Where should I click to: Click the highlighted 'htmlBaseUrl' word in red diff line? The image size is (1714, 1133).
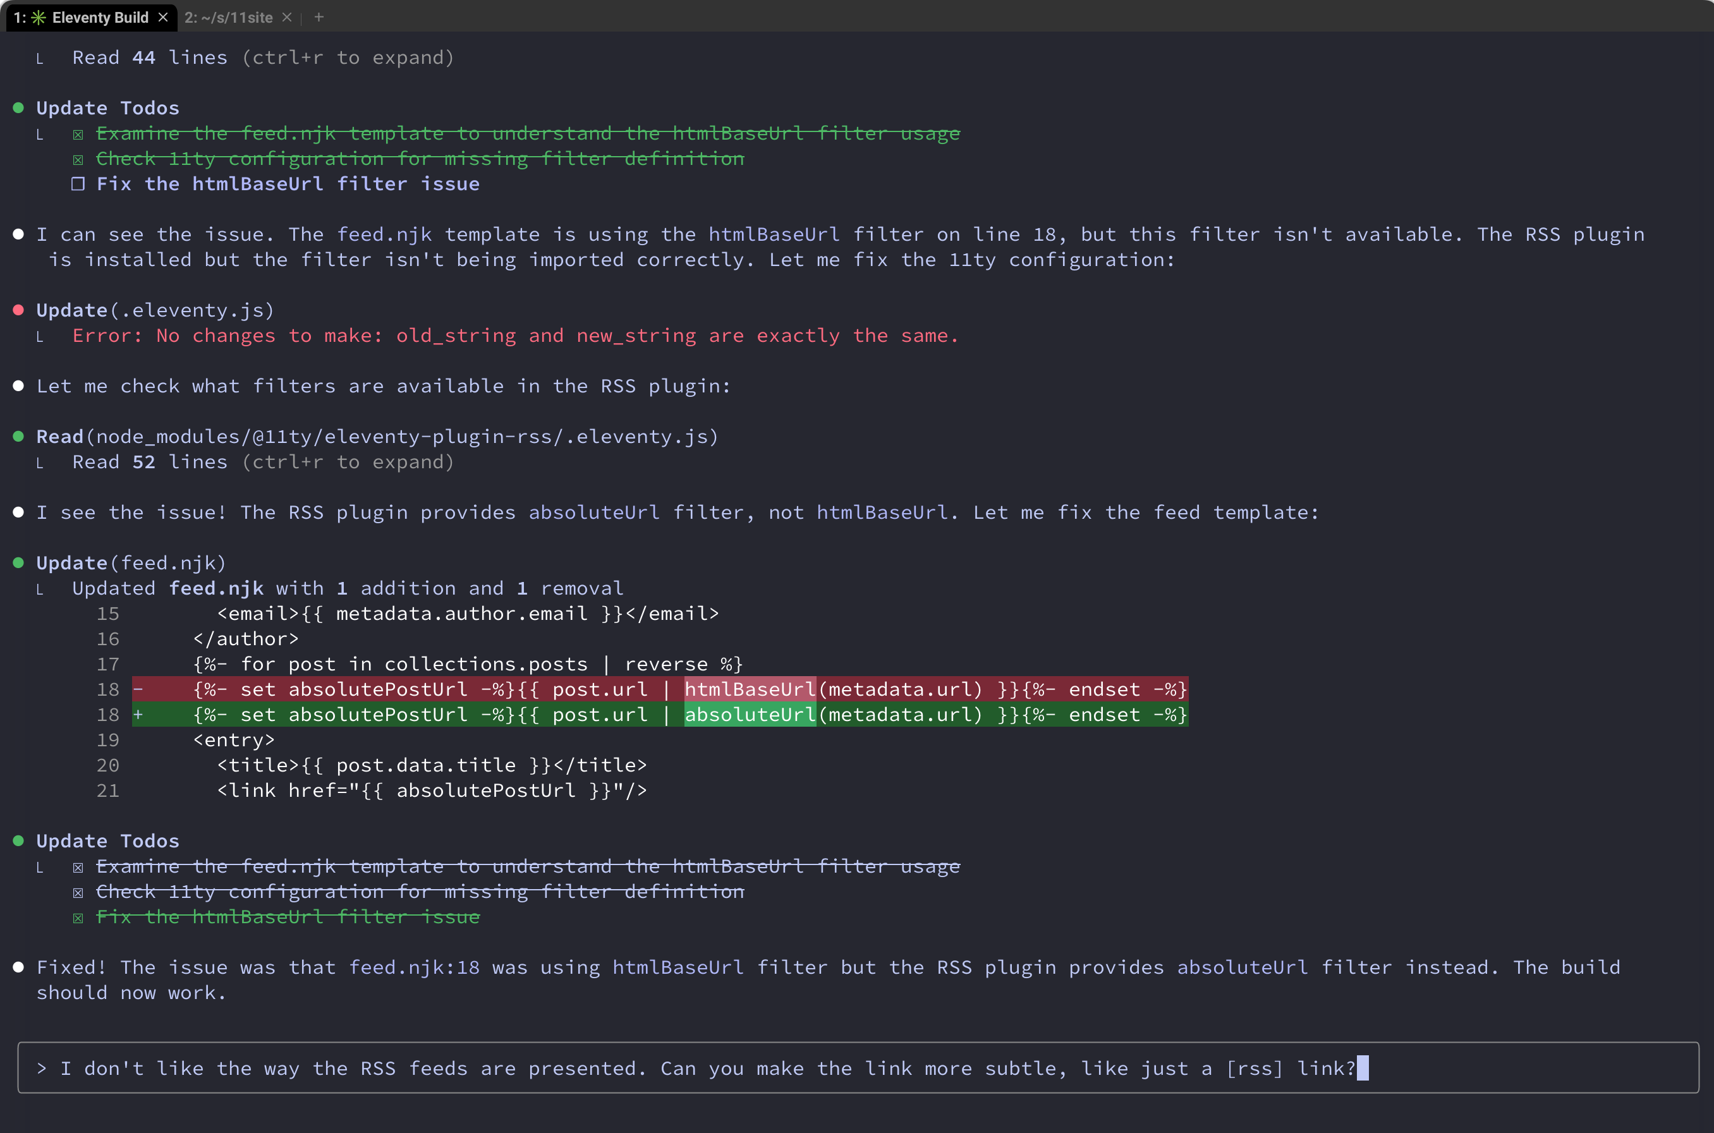pyautogui.click(x=750, y=689)
